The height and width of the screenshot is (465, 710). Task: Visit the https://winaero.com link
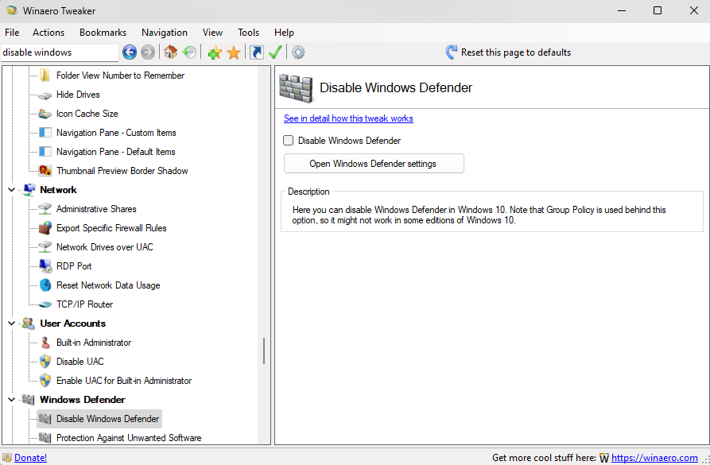coord(654,458)
